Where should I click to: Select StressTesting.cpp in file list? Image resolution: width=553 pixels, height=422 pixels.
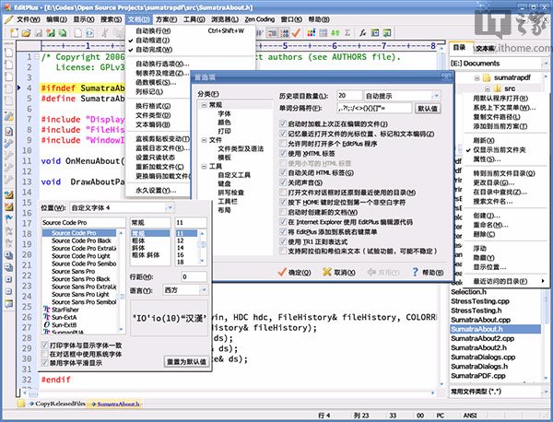point(480,301)
